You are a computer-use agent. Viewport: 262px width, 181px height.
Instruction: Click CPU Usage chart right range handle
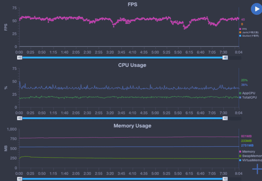coord(225,118)
